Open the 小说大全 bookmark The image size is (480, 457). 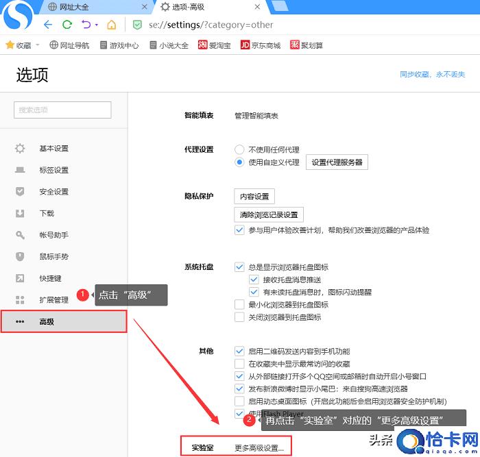(169, 45)
